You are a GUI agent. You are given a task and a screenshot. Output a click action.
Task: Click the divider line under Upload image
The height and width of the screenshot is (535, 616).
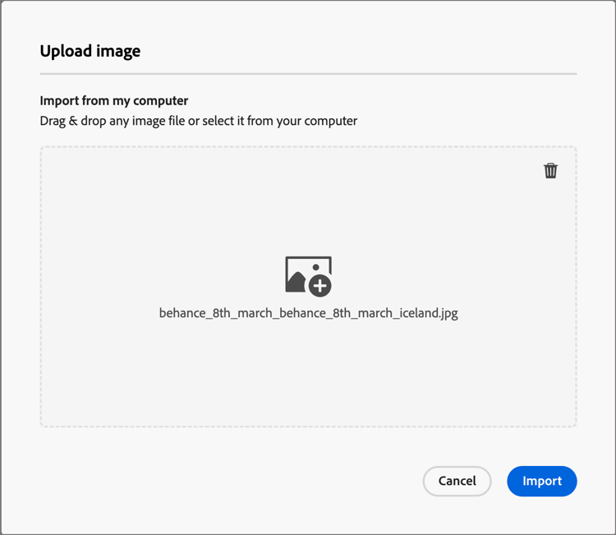308,73
